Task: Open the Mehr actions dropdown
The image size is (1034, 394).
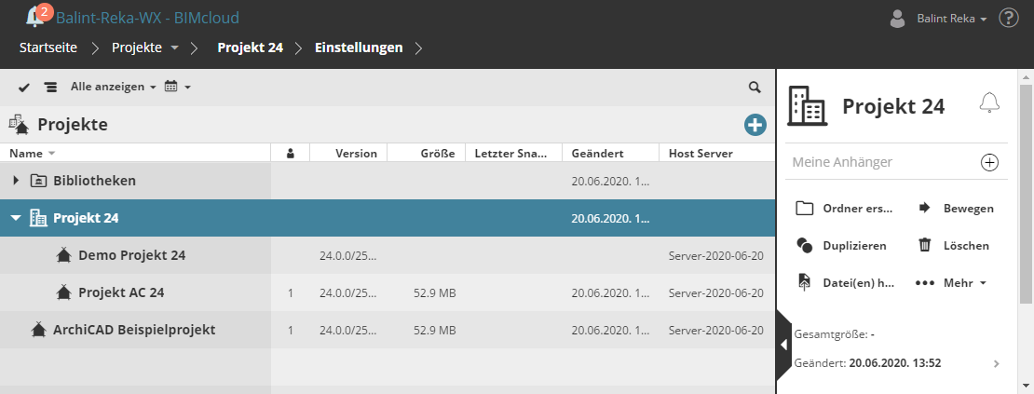Action: pos(950,282)
